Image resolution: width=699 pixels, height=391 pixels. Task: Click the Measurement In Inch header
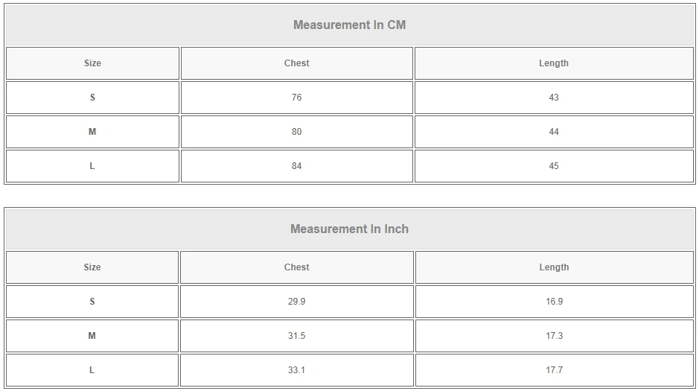pyautogui.click(x=349, y=229)
